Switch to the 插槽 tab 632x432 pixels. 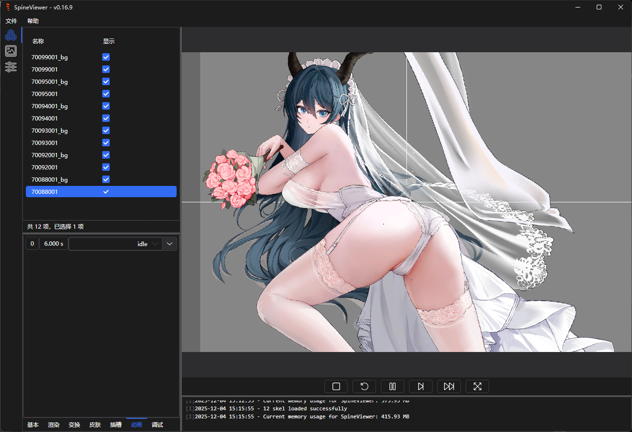pos(116,425)
